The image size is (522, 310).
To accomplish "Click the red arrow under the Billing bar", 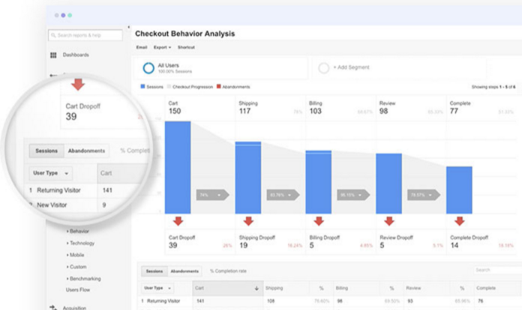I will point(319,221).
